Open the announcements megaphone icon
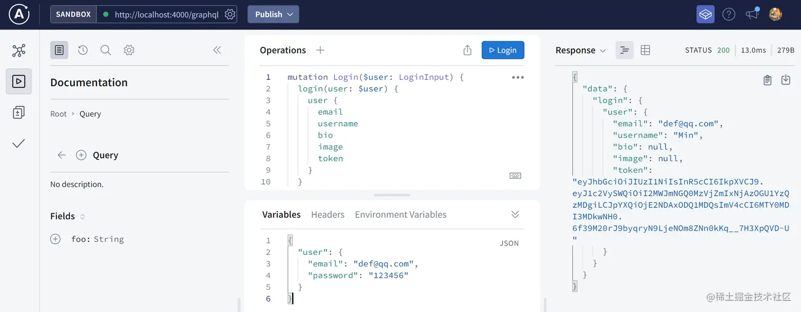801x312 pixels. click(x=752, y=14)
